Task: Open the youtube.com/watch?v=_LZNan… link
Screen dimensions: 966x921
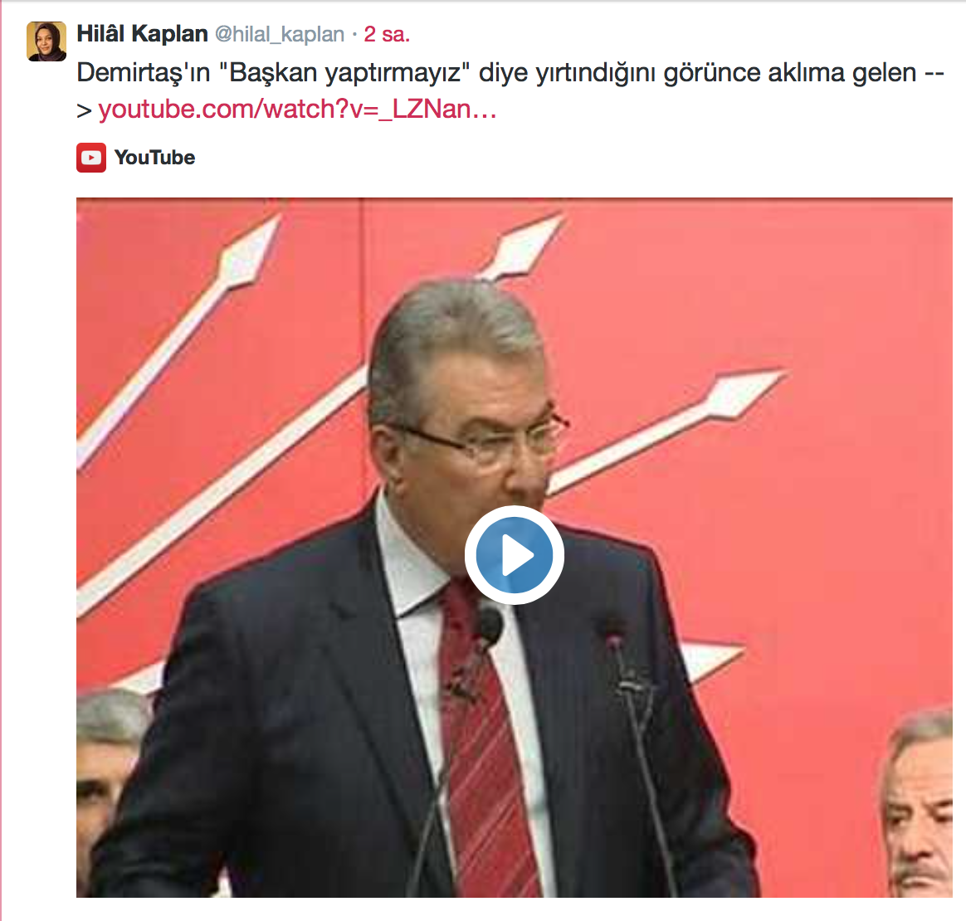Action: (298, 109)
